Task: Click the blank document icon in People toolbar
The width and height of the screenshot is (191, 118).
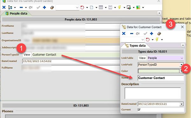Action: (91, 8)
